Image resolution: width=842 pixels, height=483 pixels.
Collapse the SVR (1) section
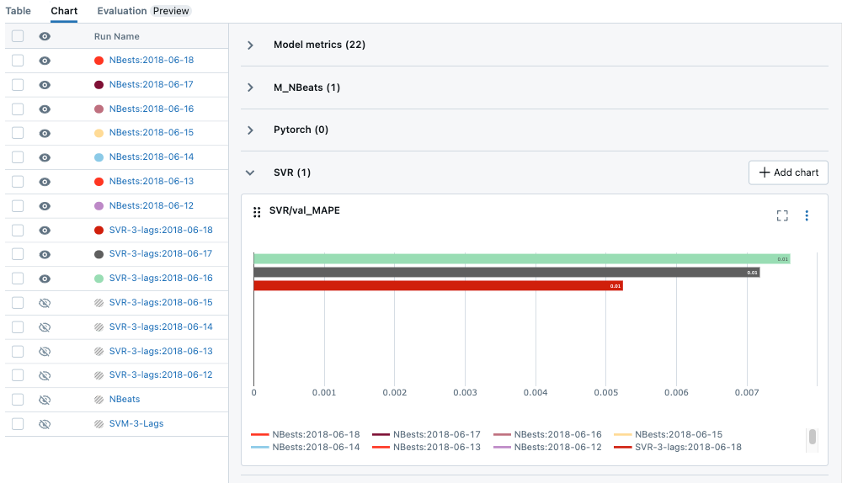(250, 172)
